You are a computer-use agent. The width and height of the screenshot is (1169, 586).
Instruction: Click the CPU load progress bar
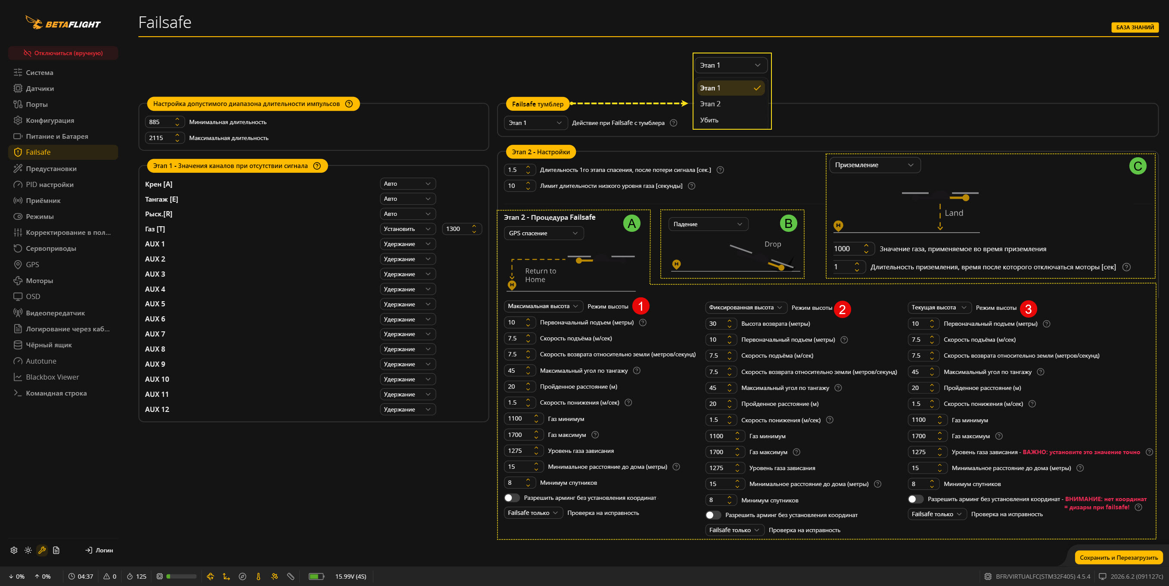(181, 577)
